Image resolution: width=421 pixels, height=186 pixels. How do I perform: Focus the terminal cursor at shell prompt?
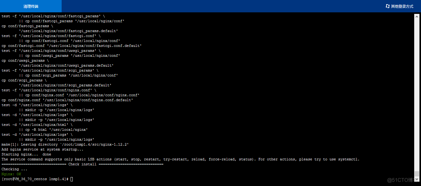click(x=72, y=179)
